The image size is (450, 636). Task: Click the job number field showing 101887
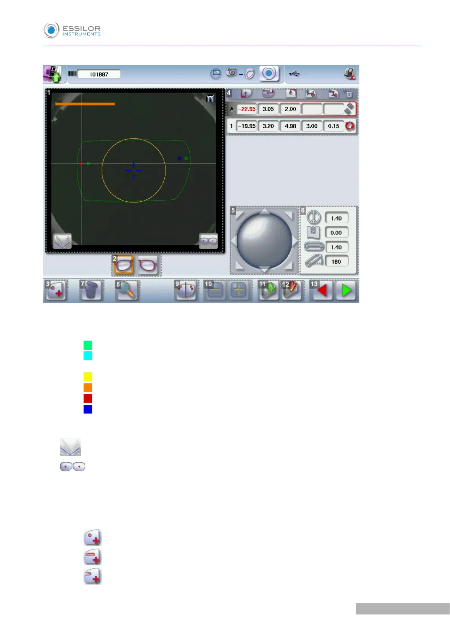99,74
